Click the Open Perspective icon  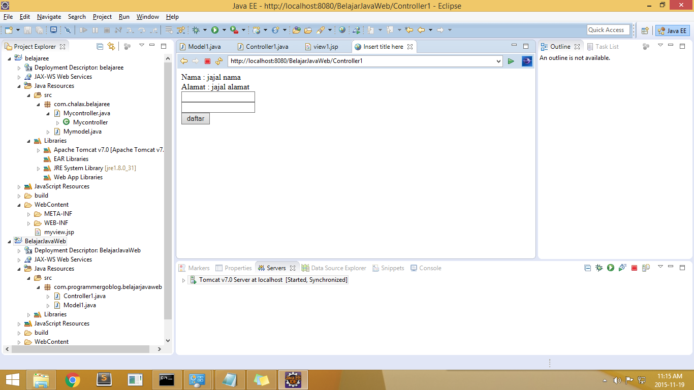(x=645, y=30)
